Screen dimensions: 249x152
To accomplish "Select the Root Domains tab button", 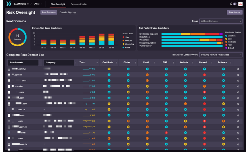I will tap(48, 12).
